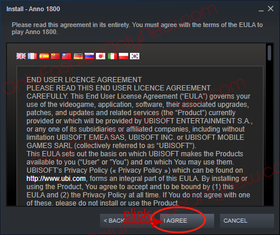
Task: Click the EULA scrollbar thumb
Action: [269, 53]
